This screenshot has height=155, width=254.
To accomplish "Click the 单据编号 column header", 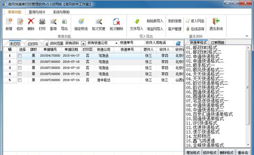I will 50,50.
